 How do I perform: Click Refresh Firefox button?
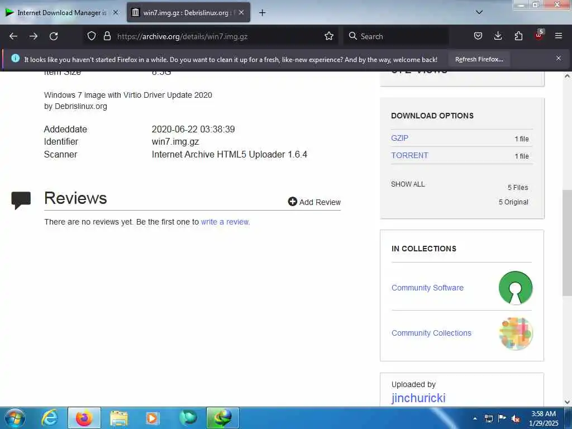pos(479,59)
